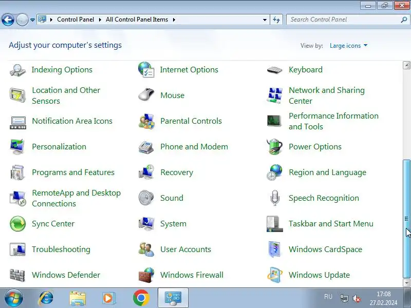Click the Region and Language icon
This screenshot has width=411, height=308.
(x=274, y=172)
